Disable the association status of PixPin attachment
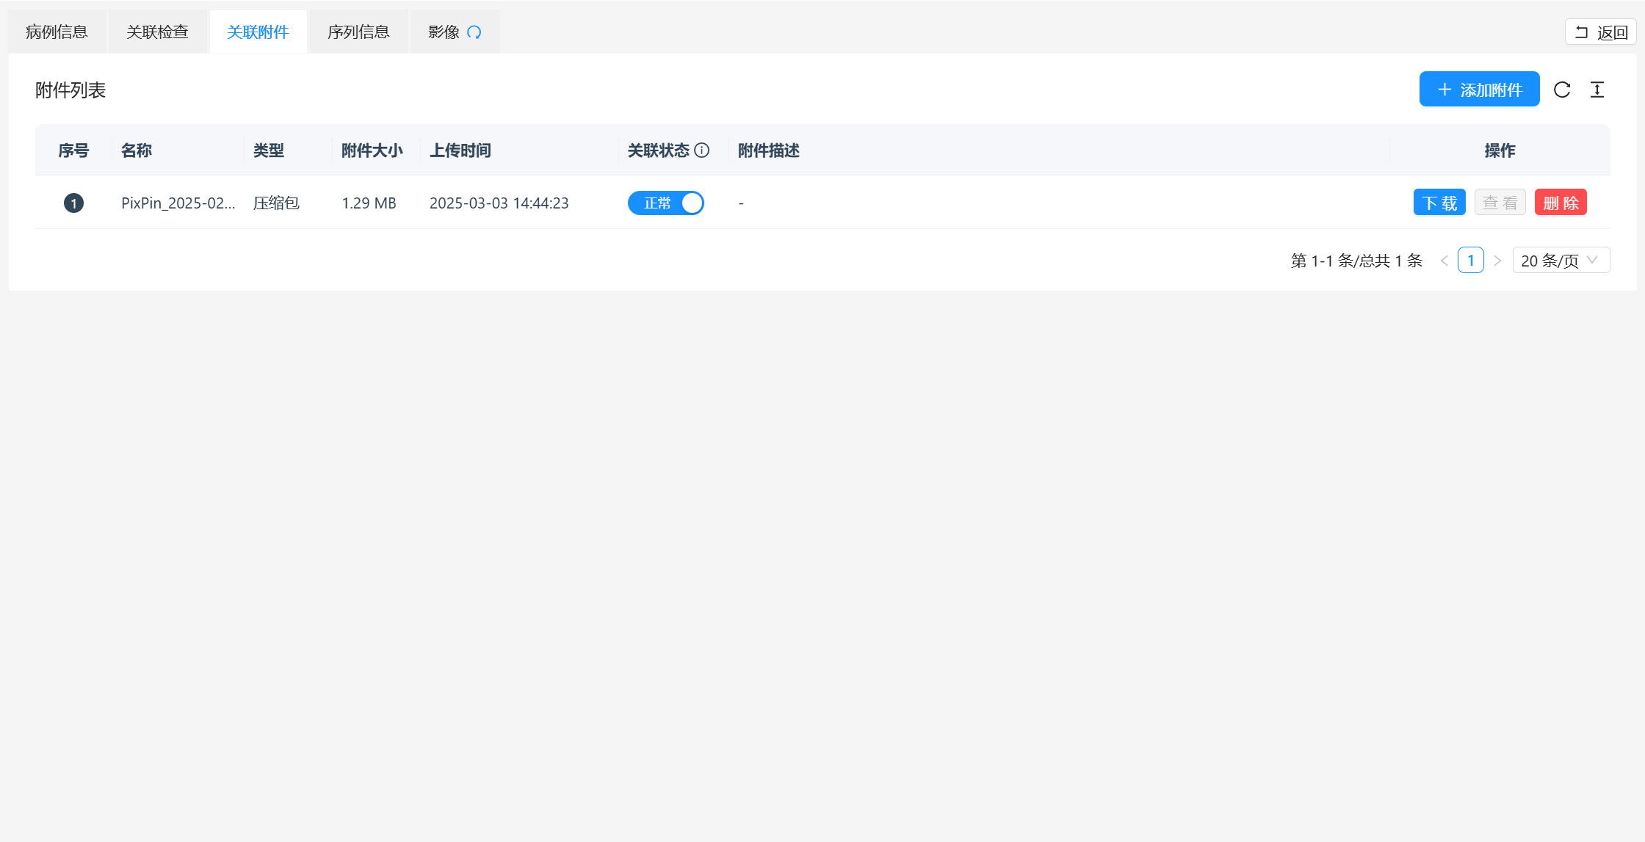 [x=665, y=203]
